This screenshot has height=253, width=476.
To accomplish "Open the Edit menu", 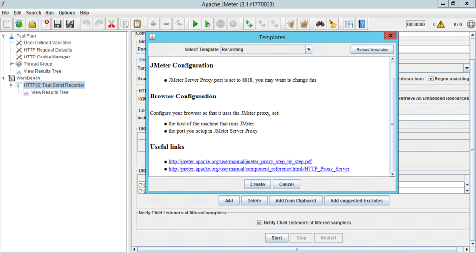I will (x=17, y=13).
